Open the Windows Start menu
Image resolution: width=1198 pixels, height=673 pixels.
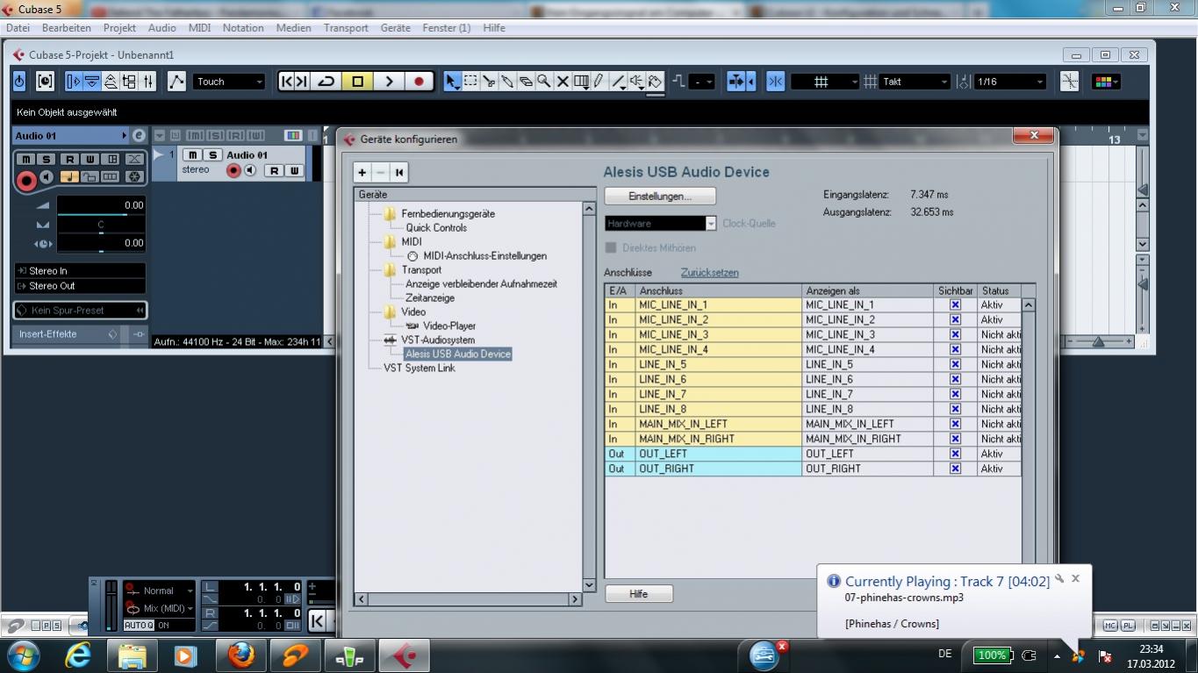[x=23, y=655]
